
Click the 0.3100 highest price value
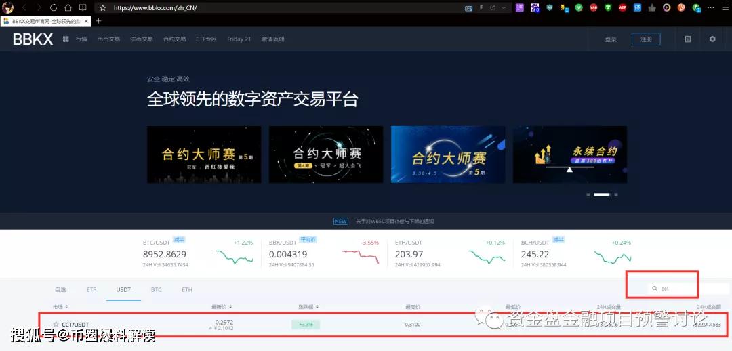pyautogui.click(x=413, y=324)
